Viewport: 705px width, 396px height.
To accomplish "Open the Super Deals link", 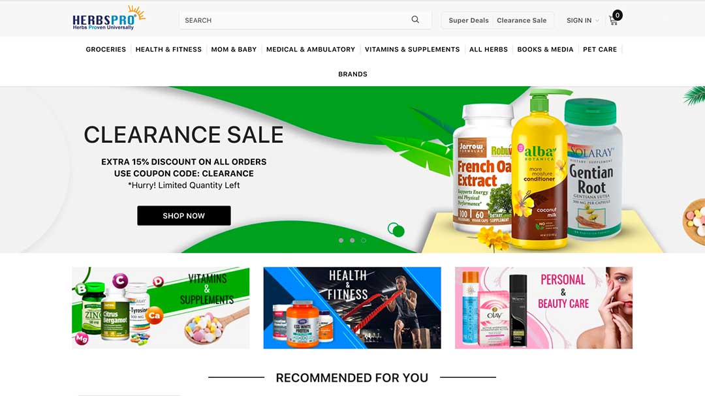I will coord(469,20).
